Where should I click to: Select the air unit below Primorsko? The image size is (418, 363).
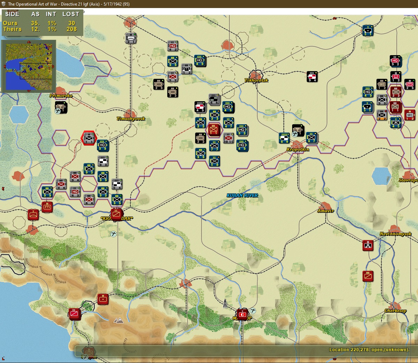click(x=61, y=107)
